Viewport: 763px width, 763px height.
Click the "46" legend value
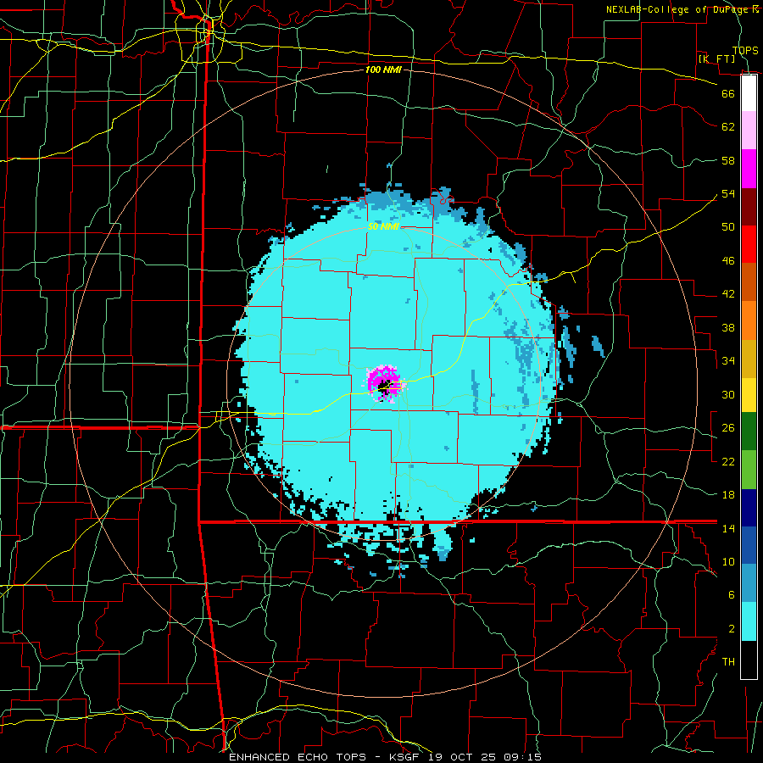click(728, 260)
